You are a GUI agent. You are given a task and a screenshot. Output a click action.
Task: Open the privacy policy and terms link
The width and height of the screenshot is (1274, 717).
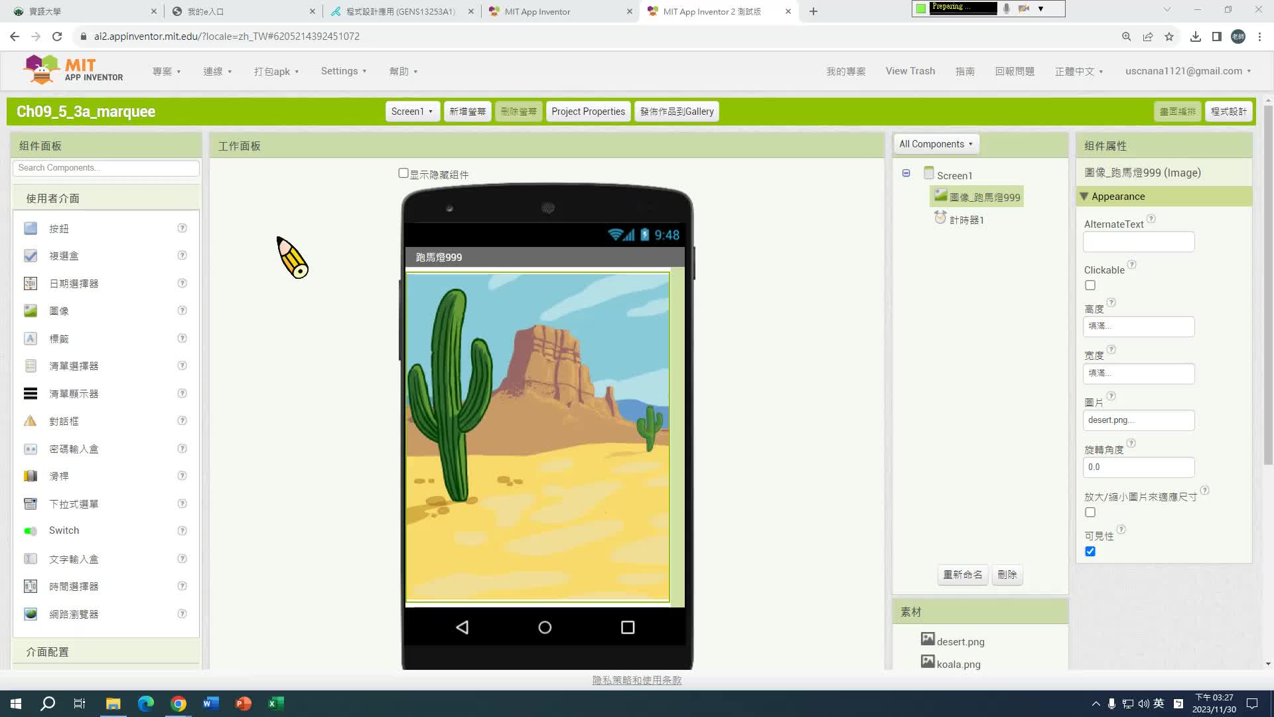pyautogui.click(x=636, y=680)
